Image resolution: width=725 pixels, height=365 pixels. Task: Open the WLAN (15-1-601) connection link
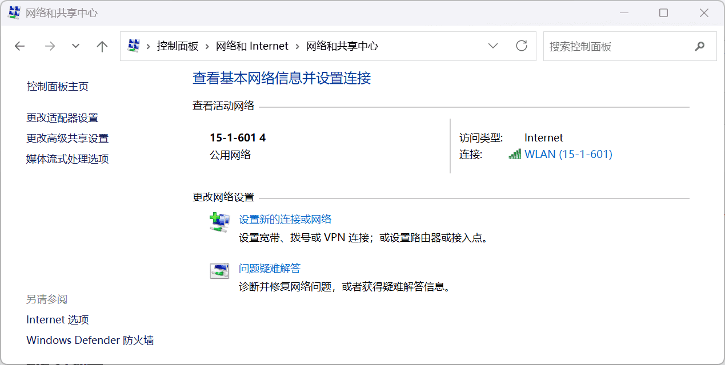(568, 155)
